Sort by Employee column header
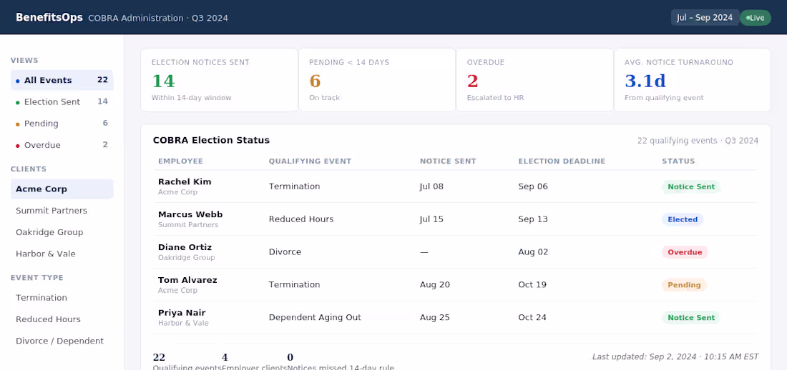Image resolution: width=787 pixels, height=370 pixels. coord(181,161)
